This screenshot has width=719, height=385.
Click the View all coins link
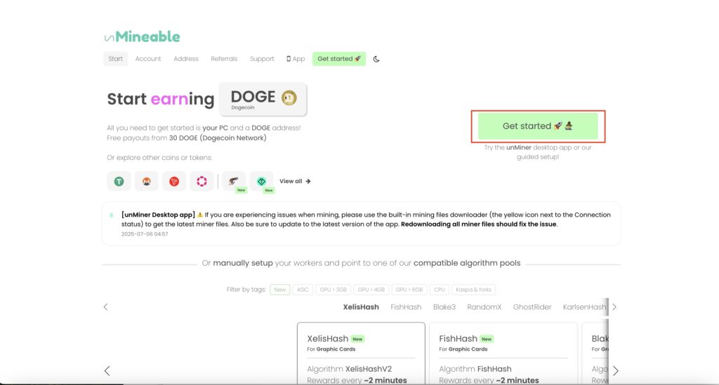coord(295,182)
